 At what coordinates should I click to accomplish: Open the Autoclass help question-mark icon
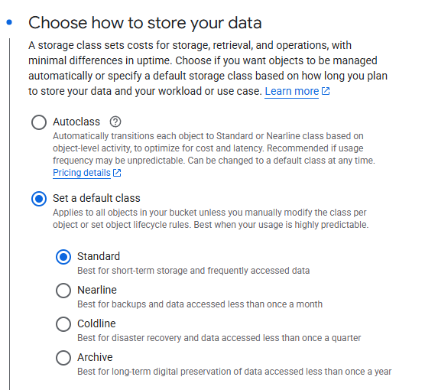115,122
